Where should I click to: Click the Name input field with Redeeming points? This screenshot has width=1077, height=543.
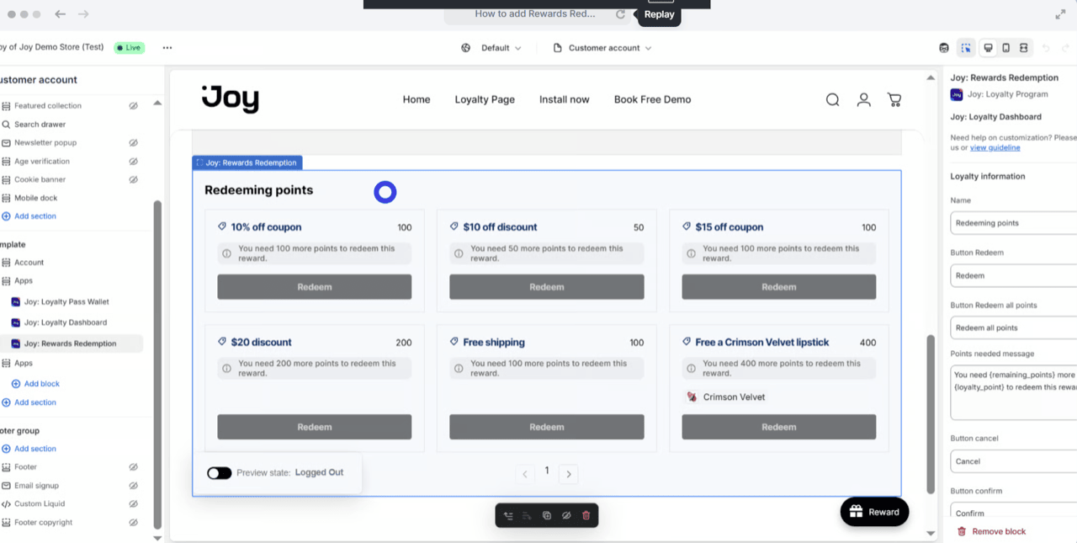pyautogui.click(x=1014, y=223)
